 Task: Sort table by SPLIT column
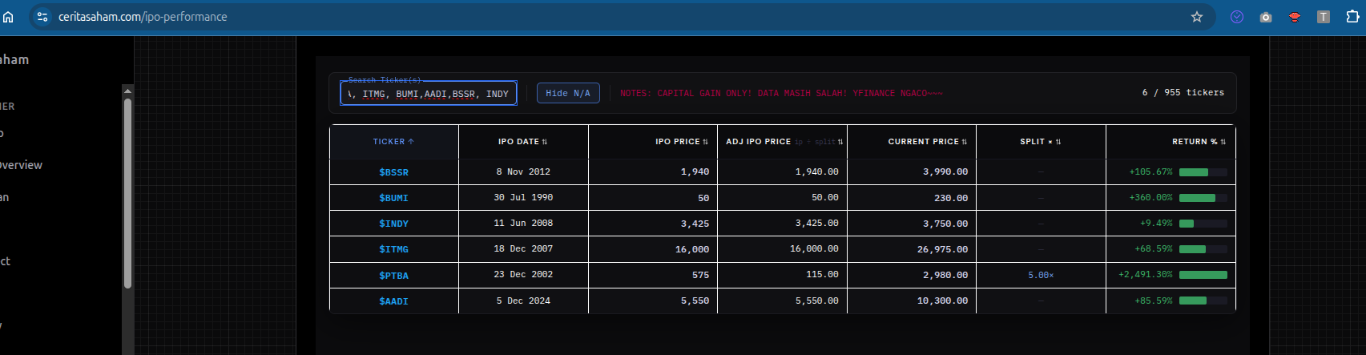pos(1041,142)
